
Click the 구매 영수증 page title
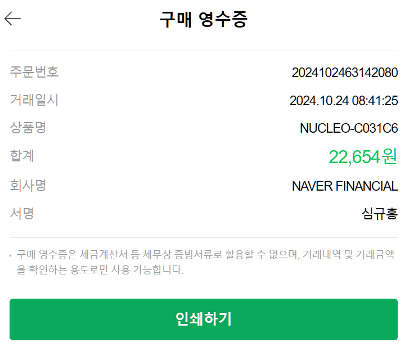204,19
